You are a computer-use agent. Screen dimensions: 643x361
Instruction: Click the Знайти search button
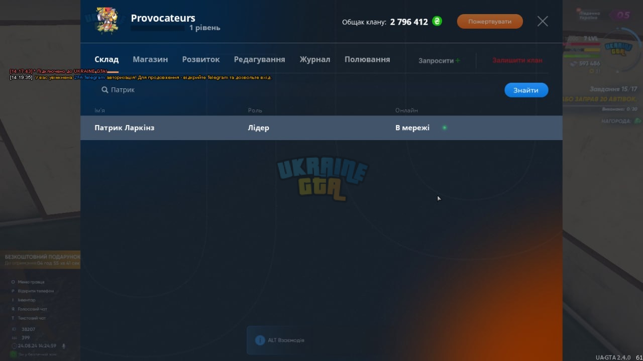pyautogui.click(x=526, y=90)
